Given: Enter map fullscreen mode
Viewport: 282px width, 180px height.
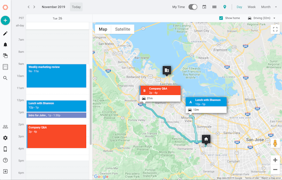Looking at the screenshot, I should click(275, 29).
